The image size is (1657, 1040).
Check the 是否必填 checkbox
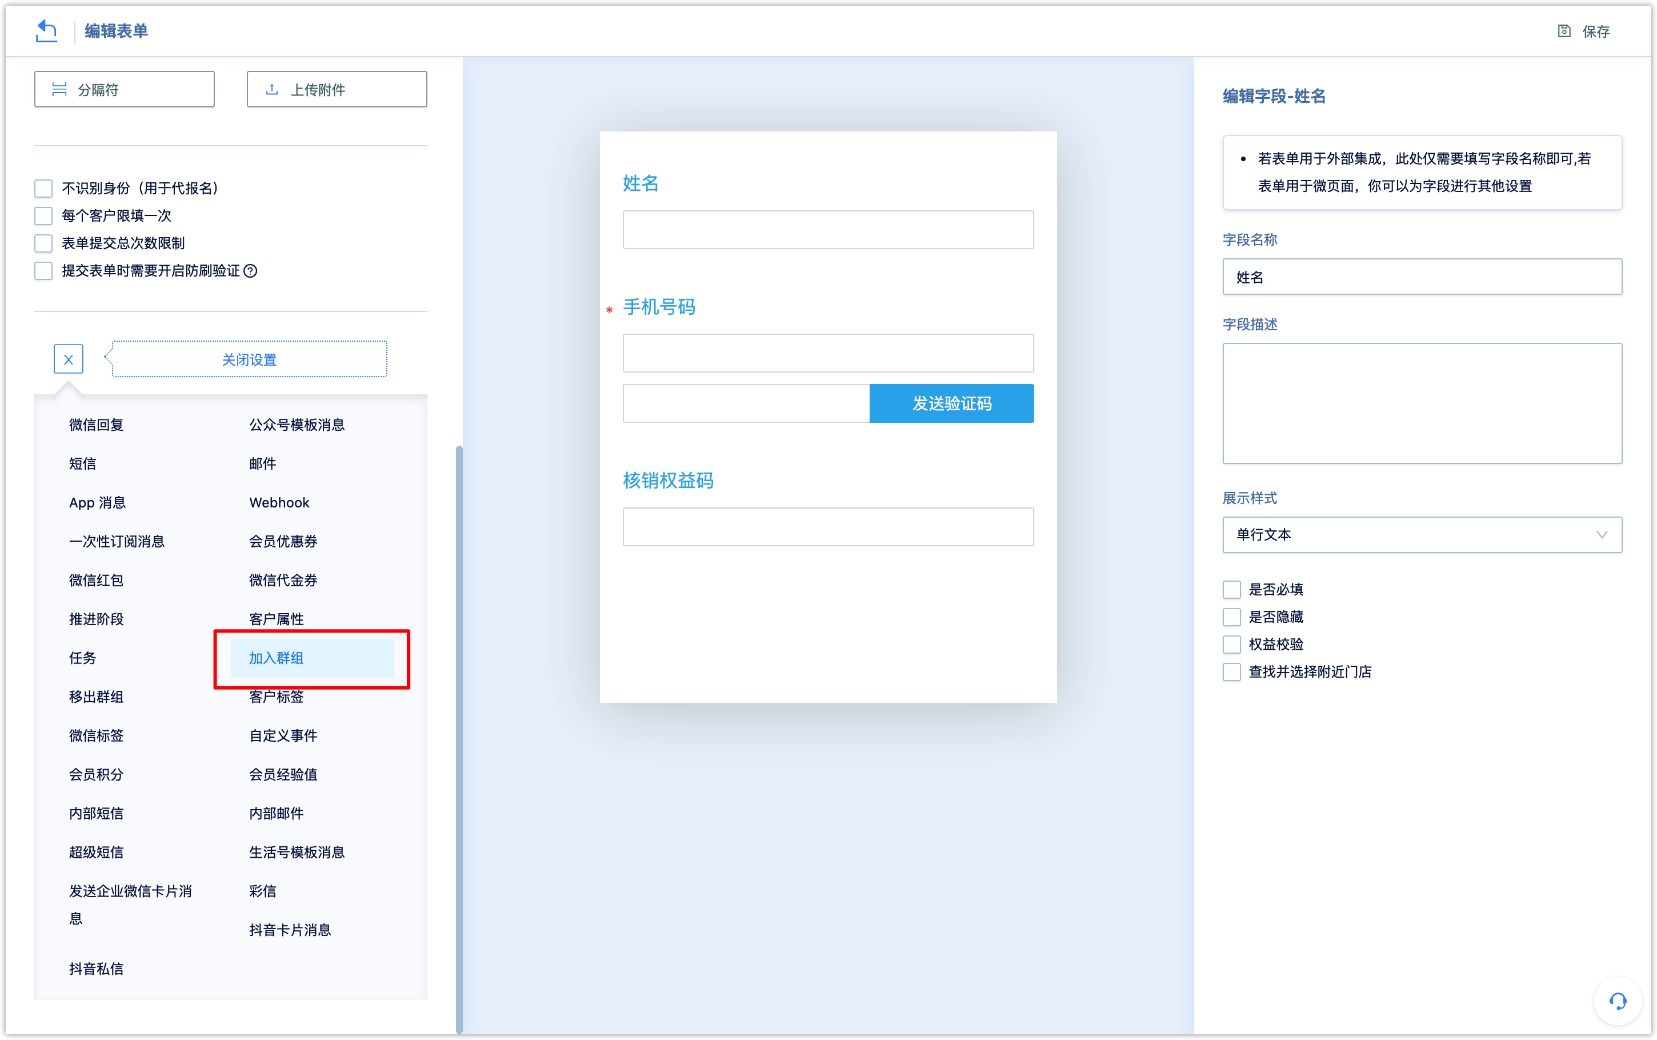[1232, 590]
